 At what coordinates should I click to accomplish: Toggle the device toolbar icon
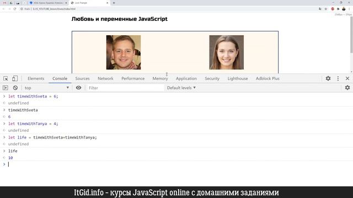(15, 78)
